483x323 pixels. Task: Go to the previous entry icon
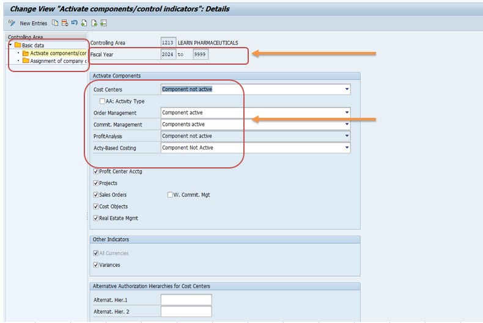click(84, 23)
